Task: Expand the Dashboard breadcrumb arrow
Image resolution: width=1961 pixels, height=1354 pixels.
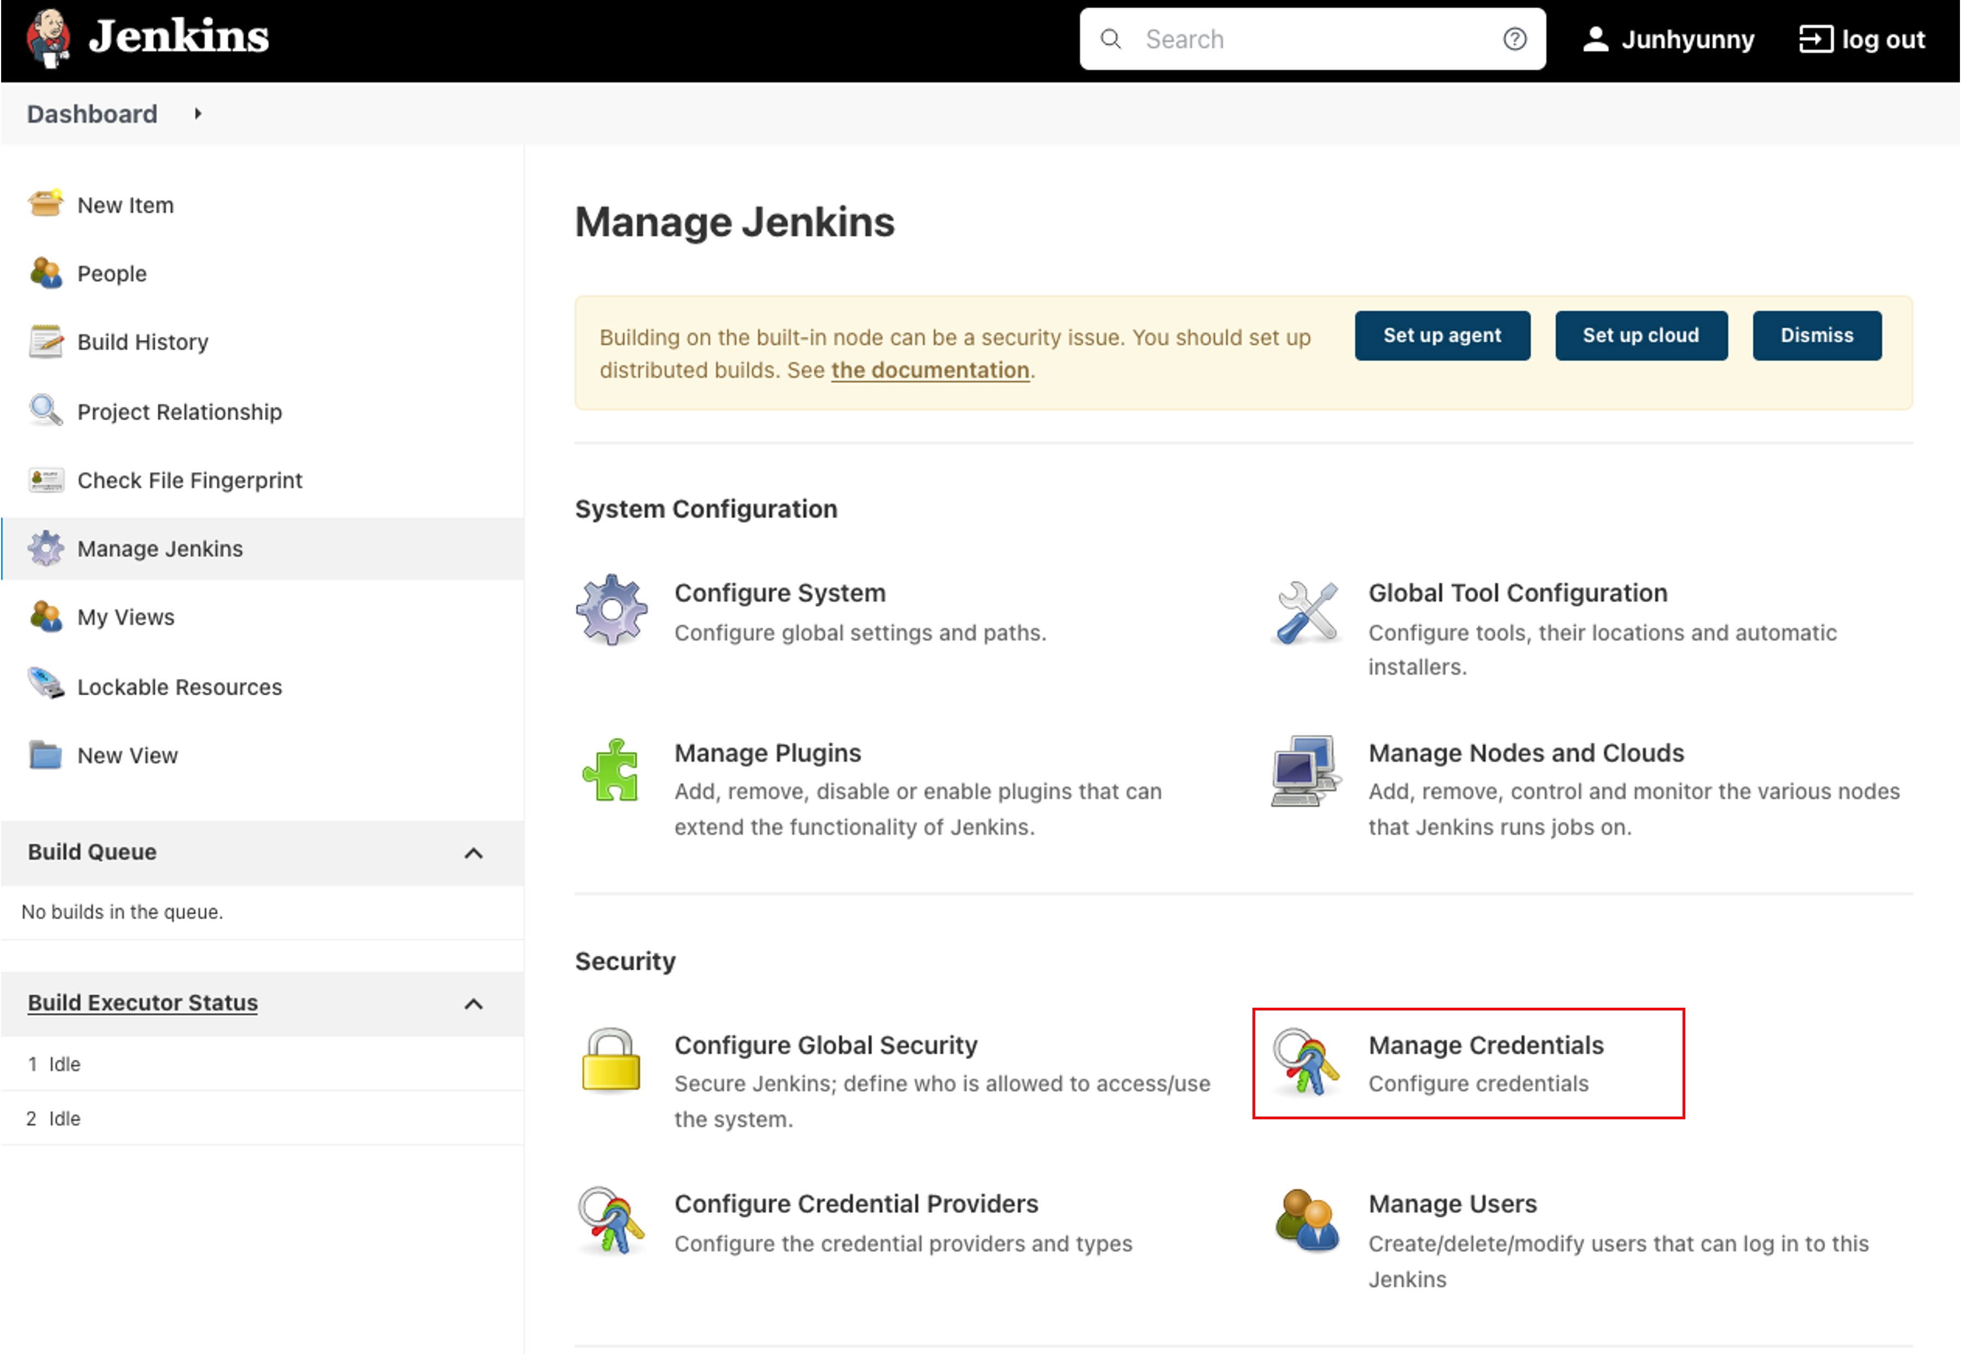Action: click(198, 114)
